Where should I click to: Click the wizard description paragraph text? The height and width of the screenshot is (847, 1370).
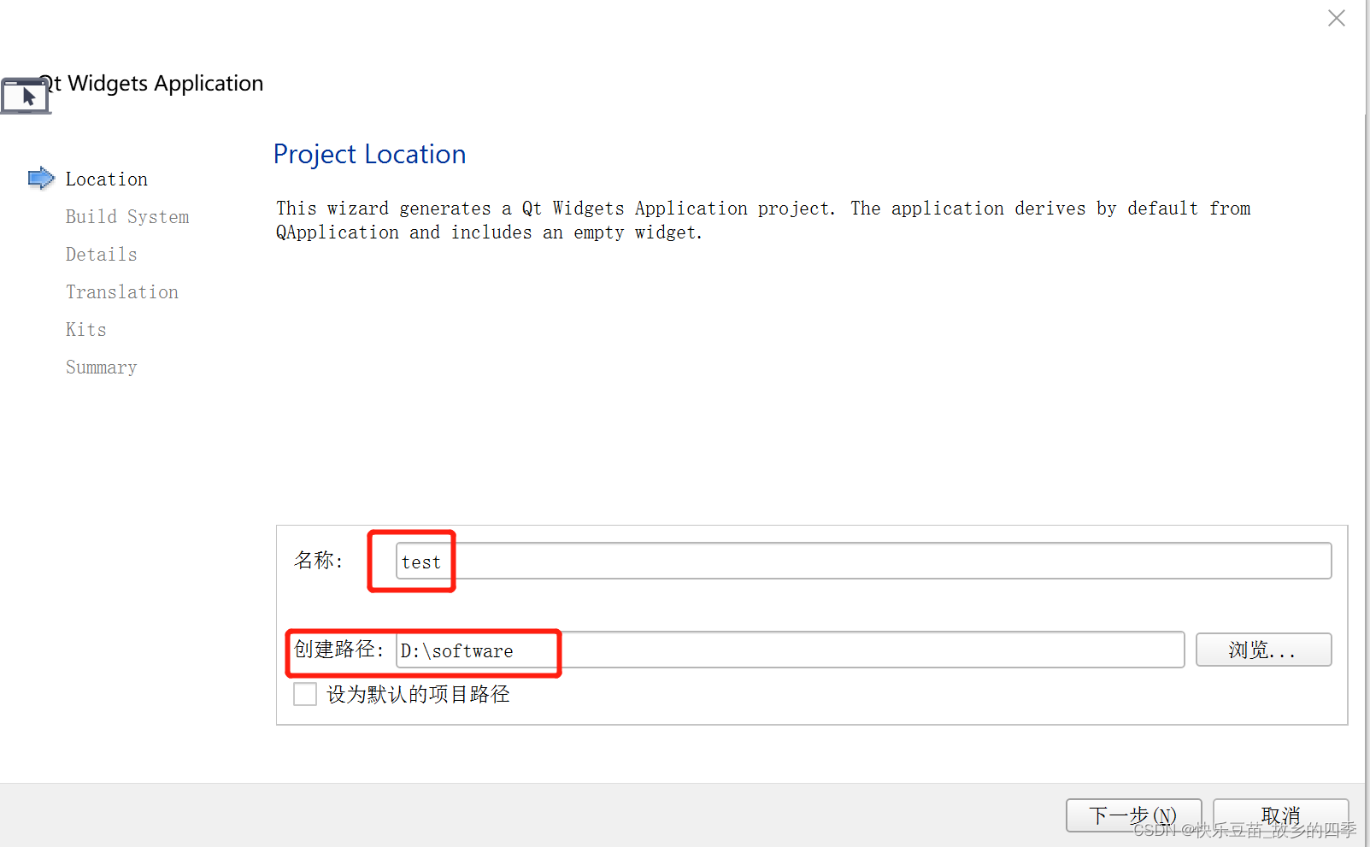coord(763,221)
